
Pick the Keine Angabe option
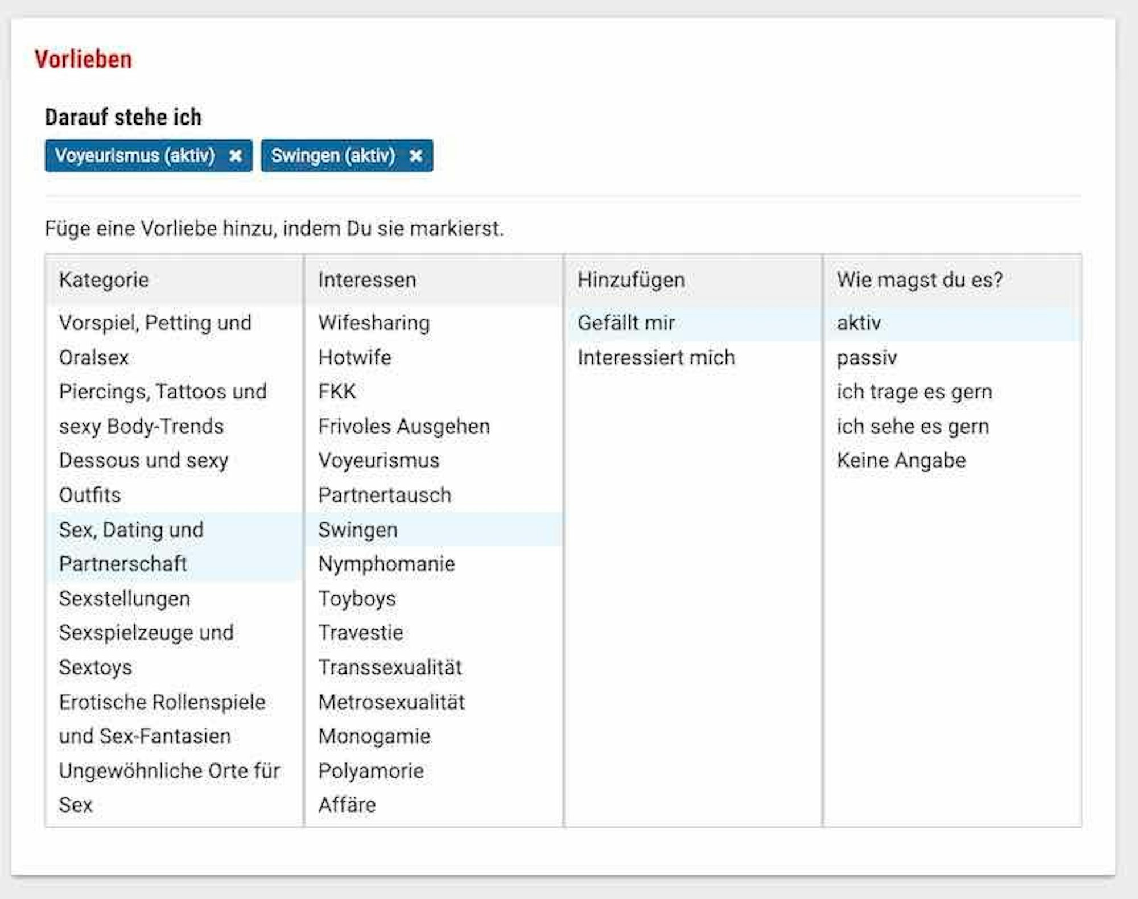[901, 460]
